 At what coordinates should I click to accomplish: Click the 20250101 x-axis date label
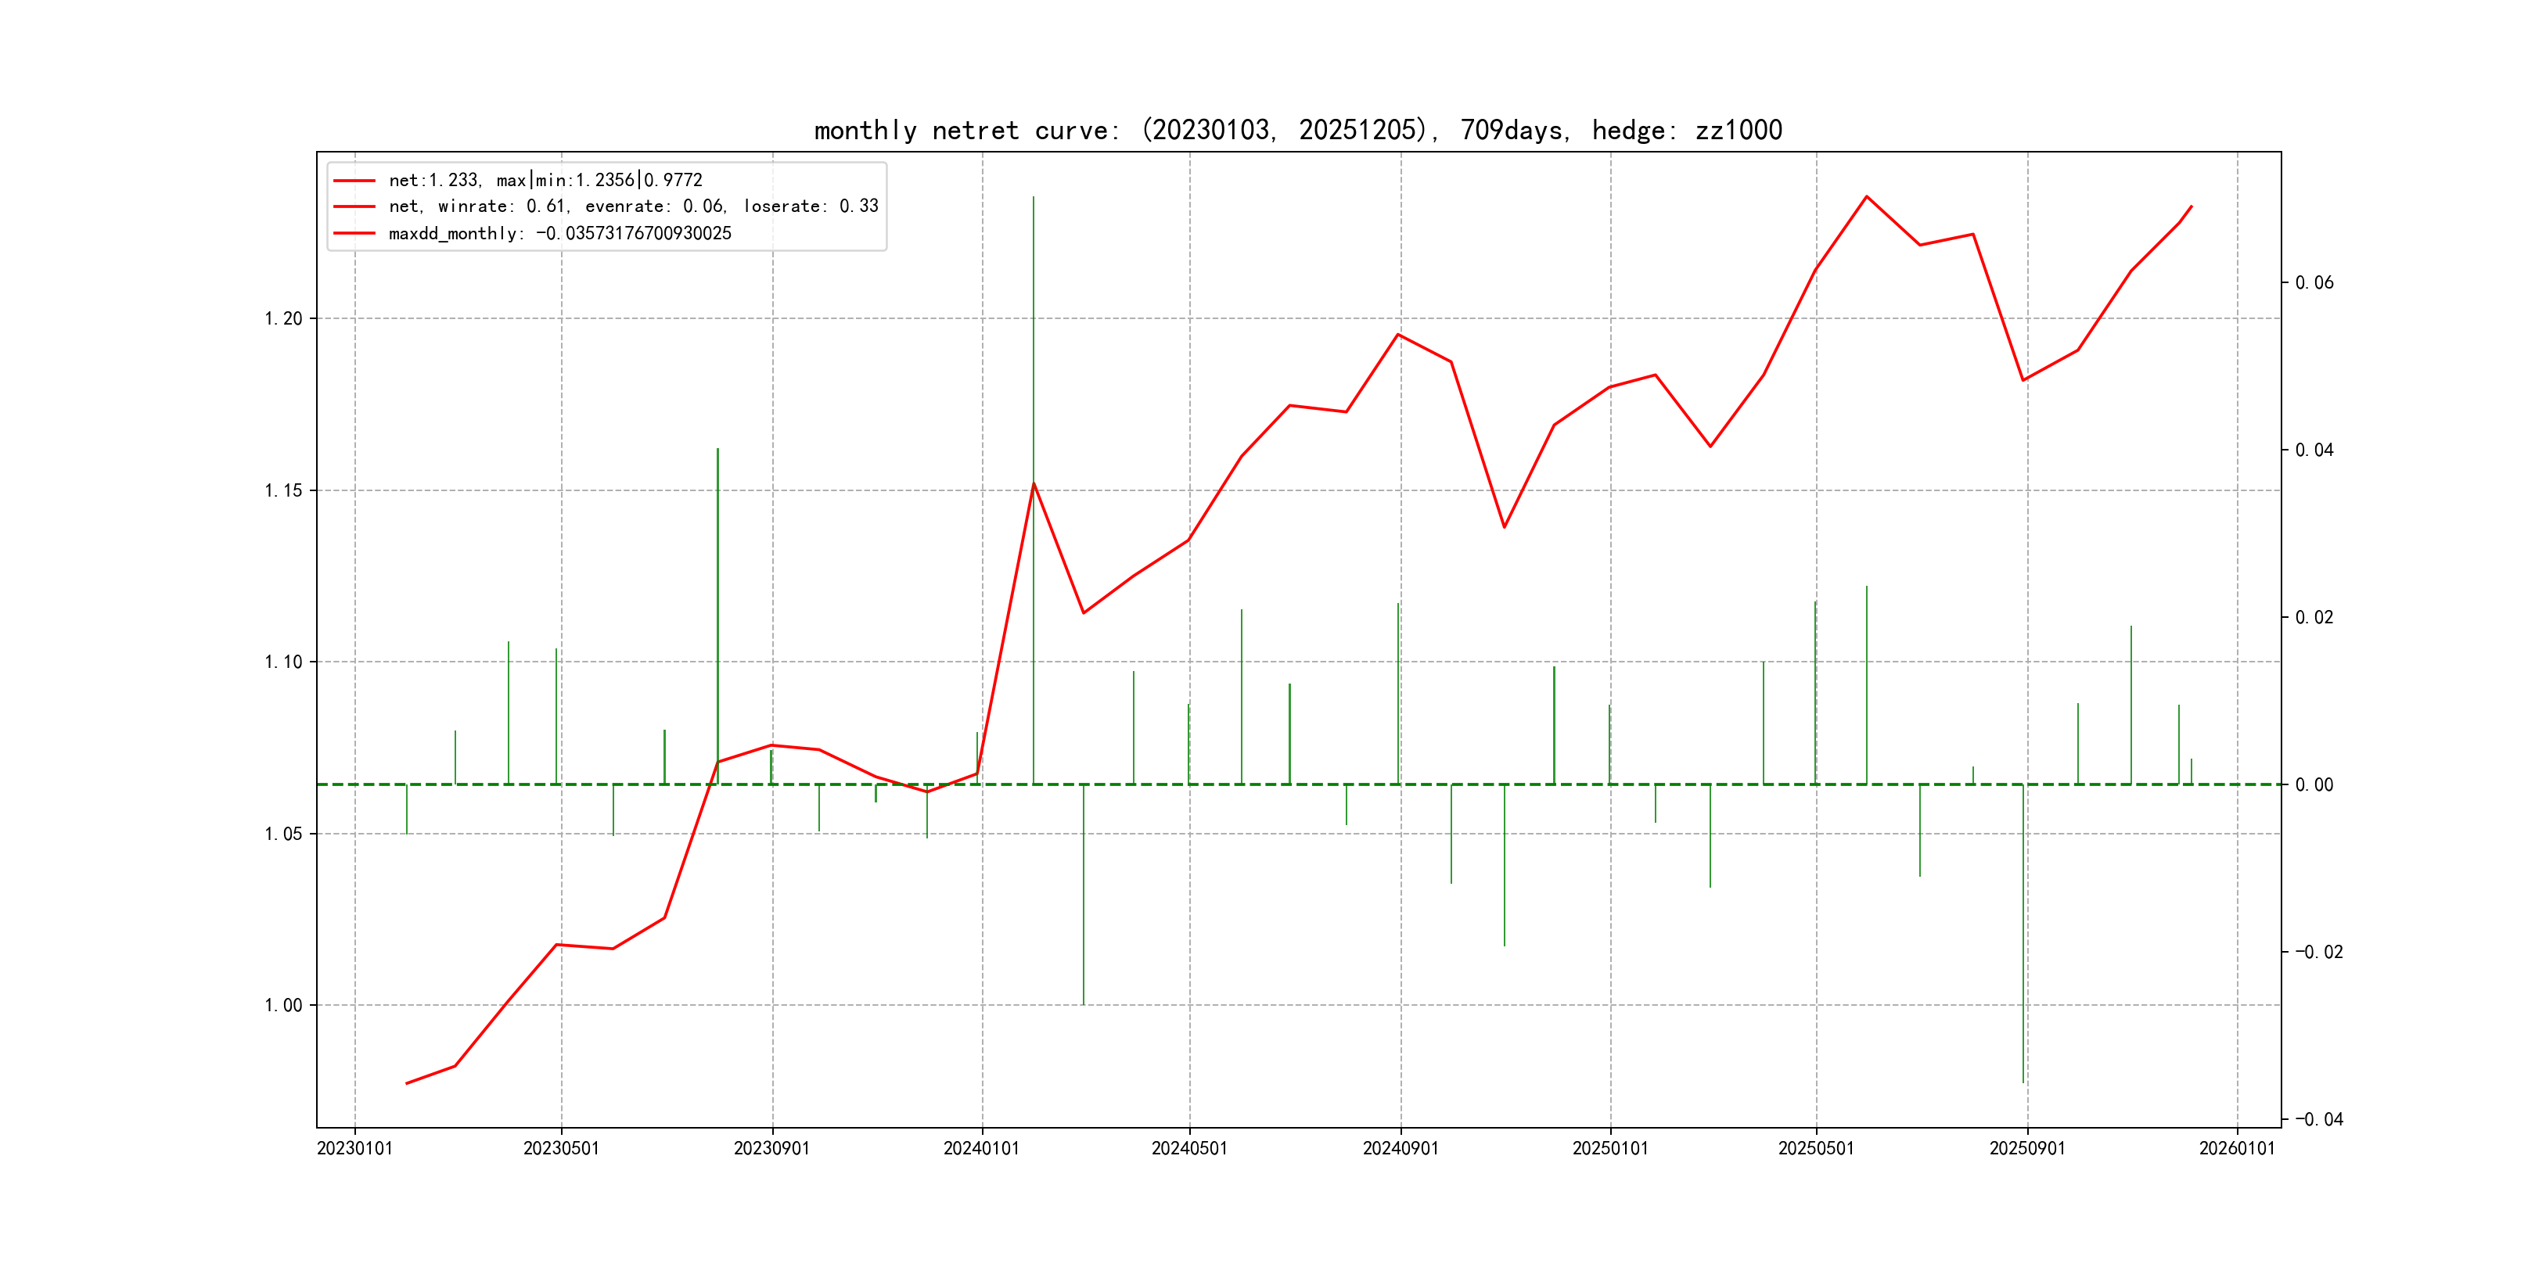click(x=1610, y=1149)
